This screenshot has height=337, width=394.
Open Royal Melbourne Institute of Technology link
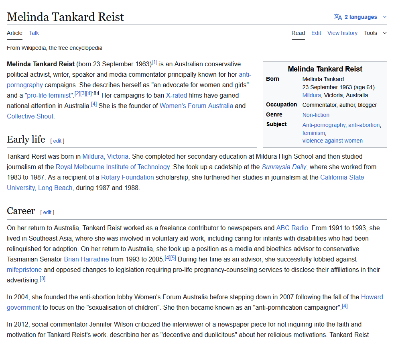click(113, 167)
